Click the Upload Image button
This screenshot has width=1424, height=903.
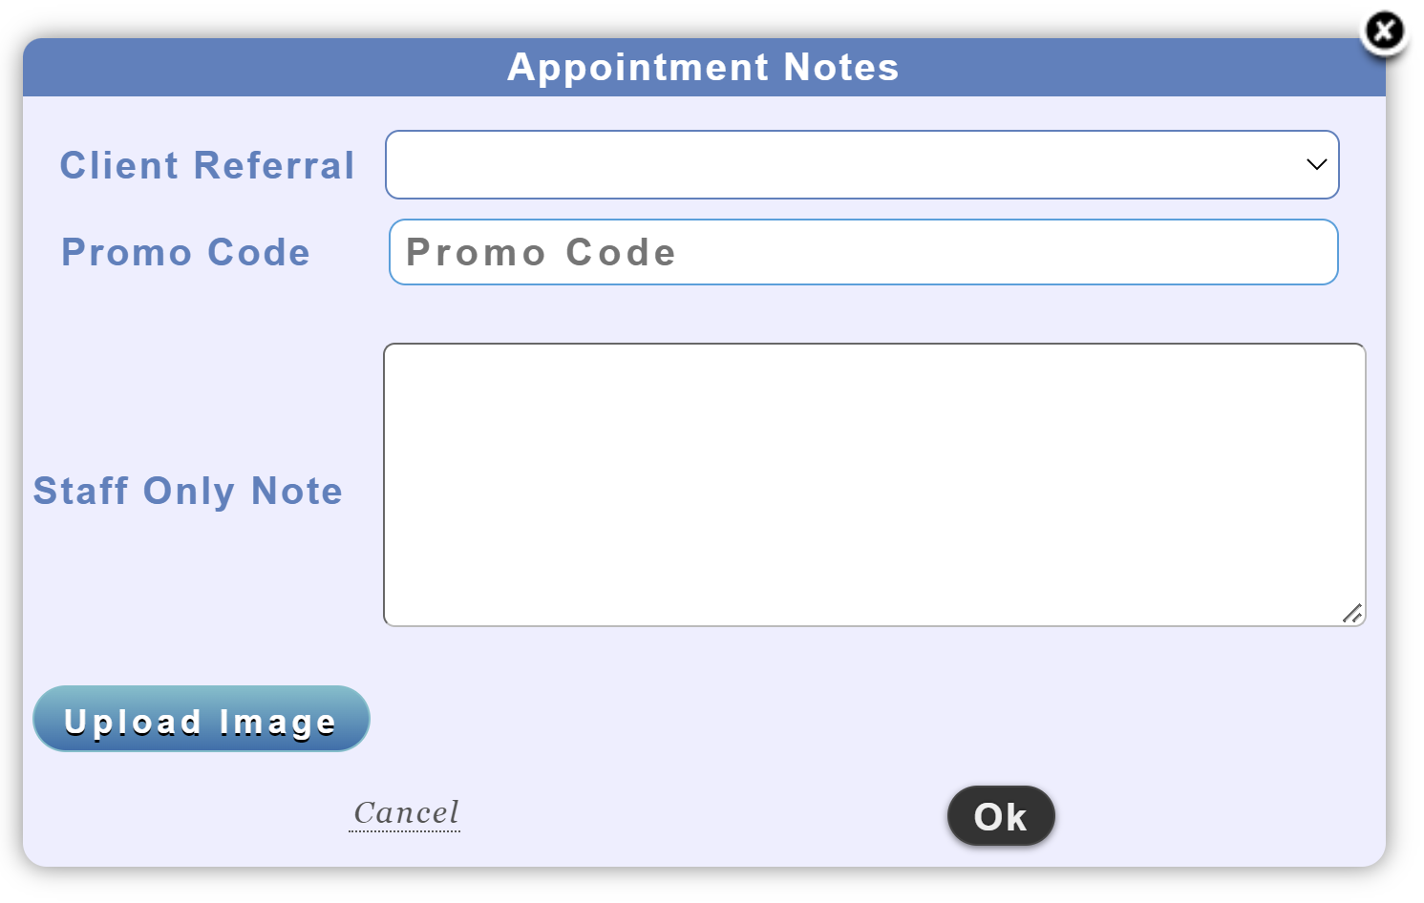201,719
